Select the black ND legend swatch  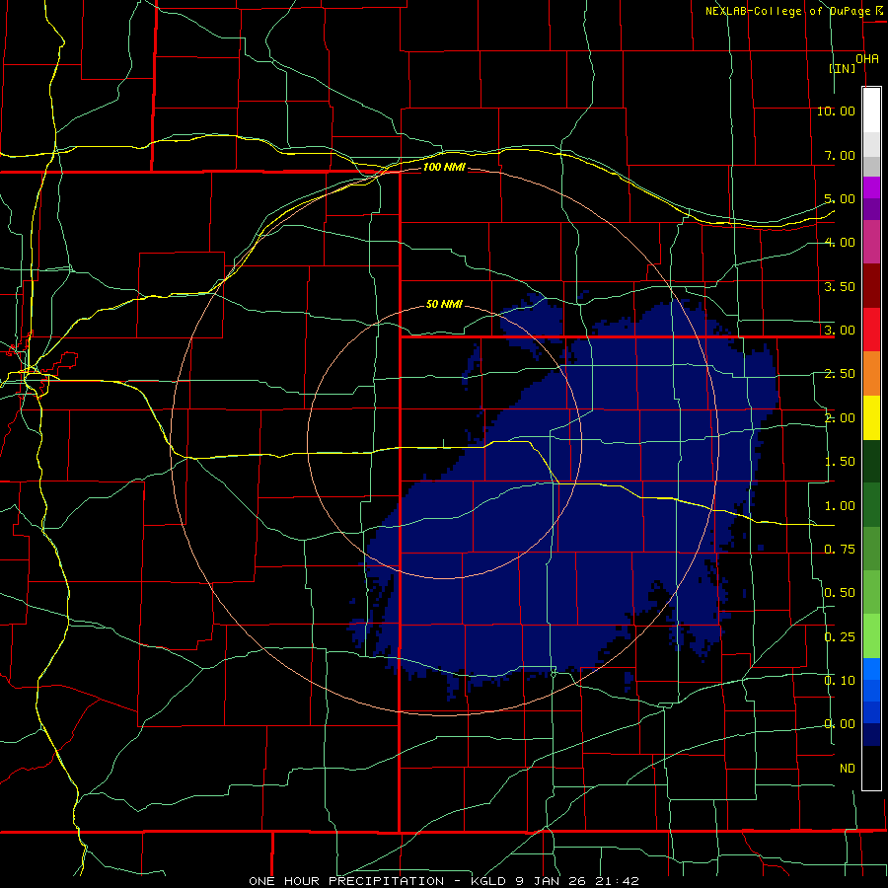point(871,768)
